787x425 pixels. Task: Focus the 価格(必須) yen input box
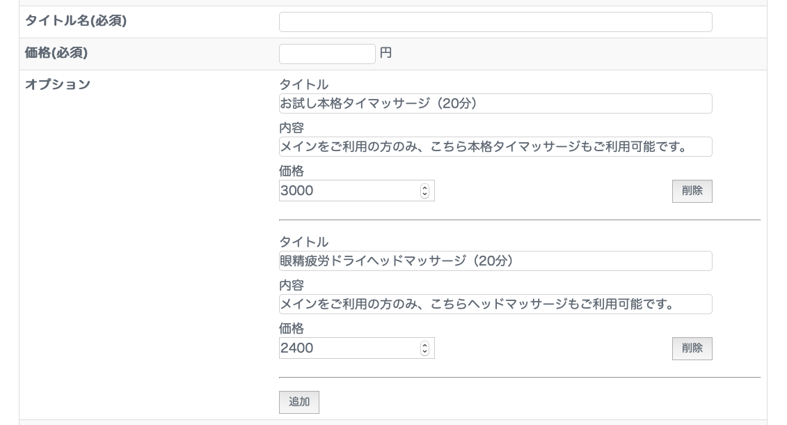coord(327,54)
